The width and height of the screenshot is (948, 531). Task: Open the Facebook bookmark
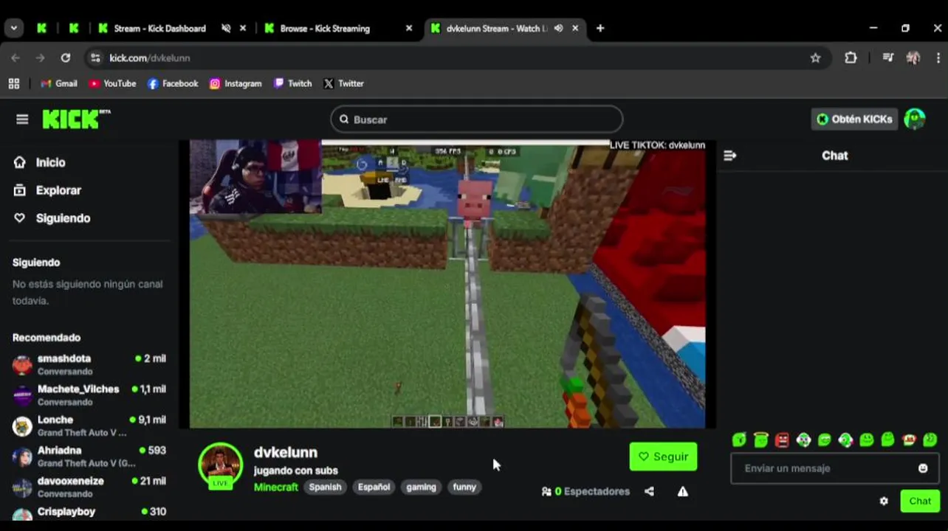(173, 83)
